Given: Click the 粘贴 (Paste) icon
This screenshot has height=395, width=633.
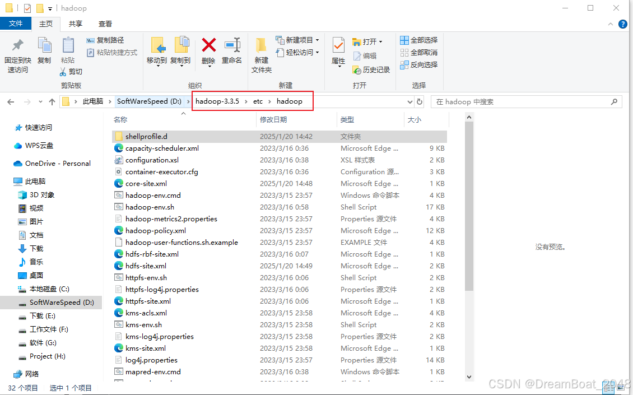Looking at the screenshot, I should [69, 46].
